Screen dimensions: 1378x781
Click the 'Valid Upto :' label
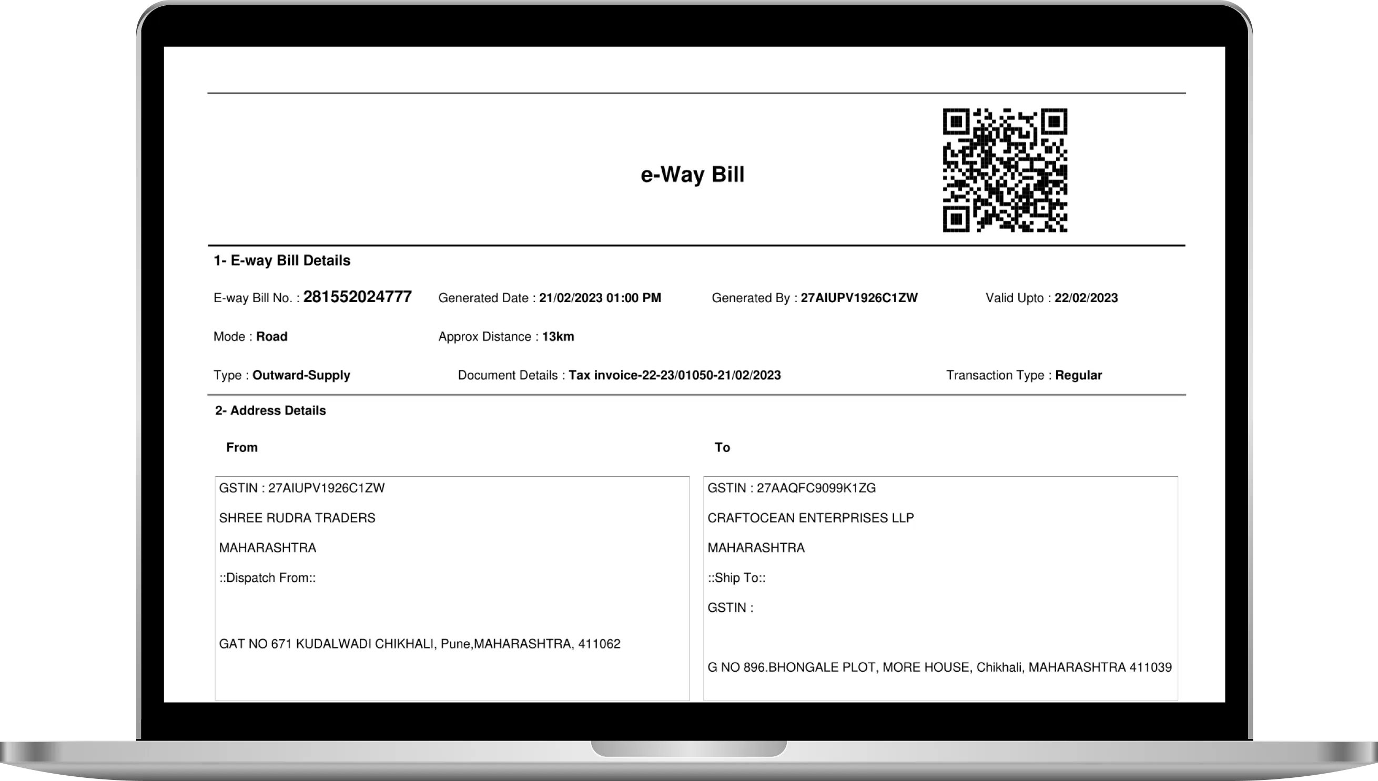point(1018,298)
